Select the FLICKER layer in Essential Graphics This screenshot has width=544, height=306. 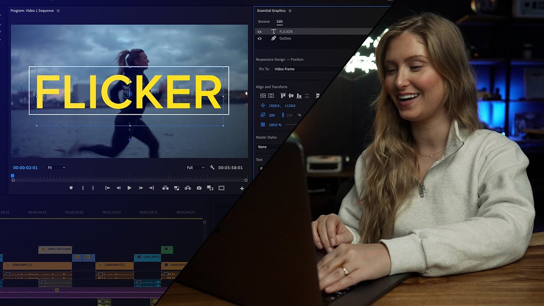click(285, 31)
